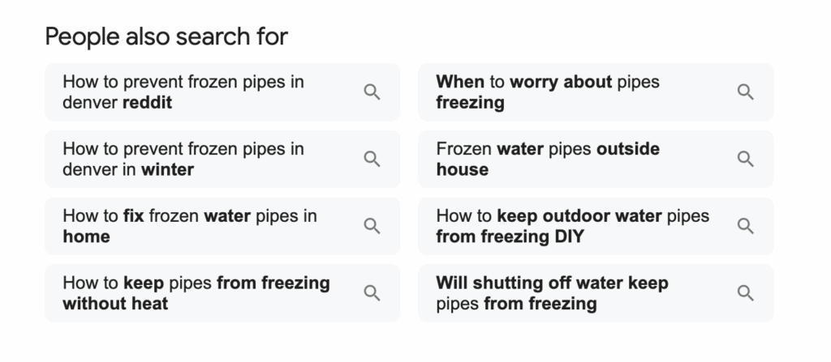Click magnifier beside 'freezing without heat' suggestion

pyautogui.click(x=372, y=293)
